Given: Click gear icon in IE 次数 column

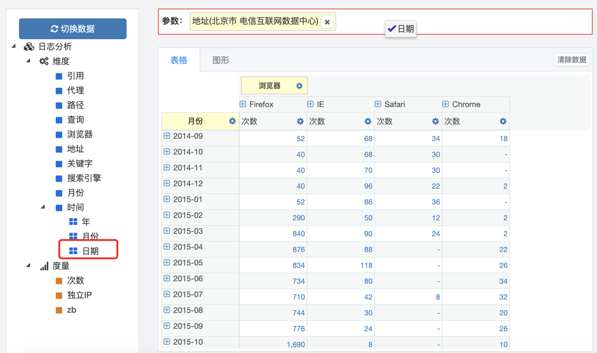Looking at the screenshot, I should [367, 121].
